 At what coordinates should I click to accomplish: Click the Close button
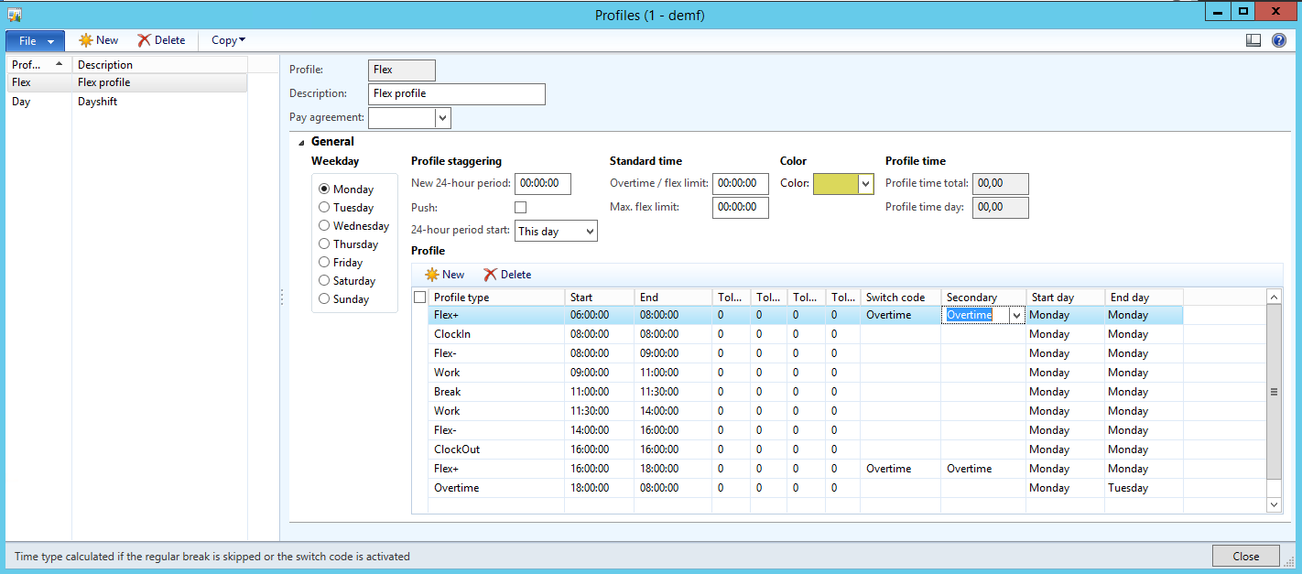coord(1246,555)
